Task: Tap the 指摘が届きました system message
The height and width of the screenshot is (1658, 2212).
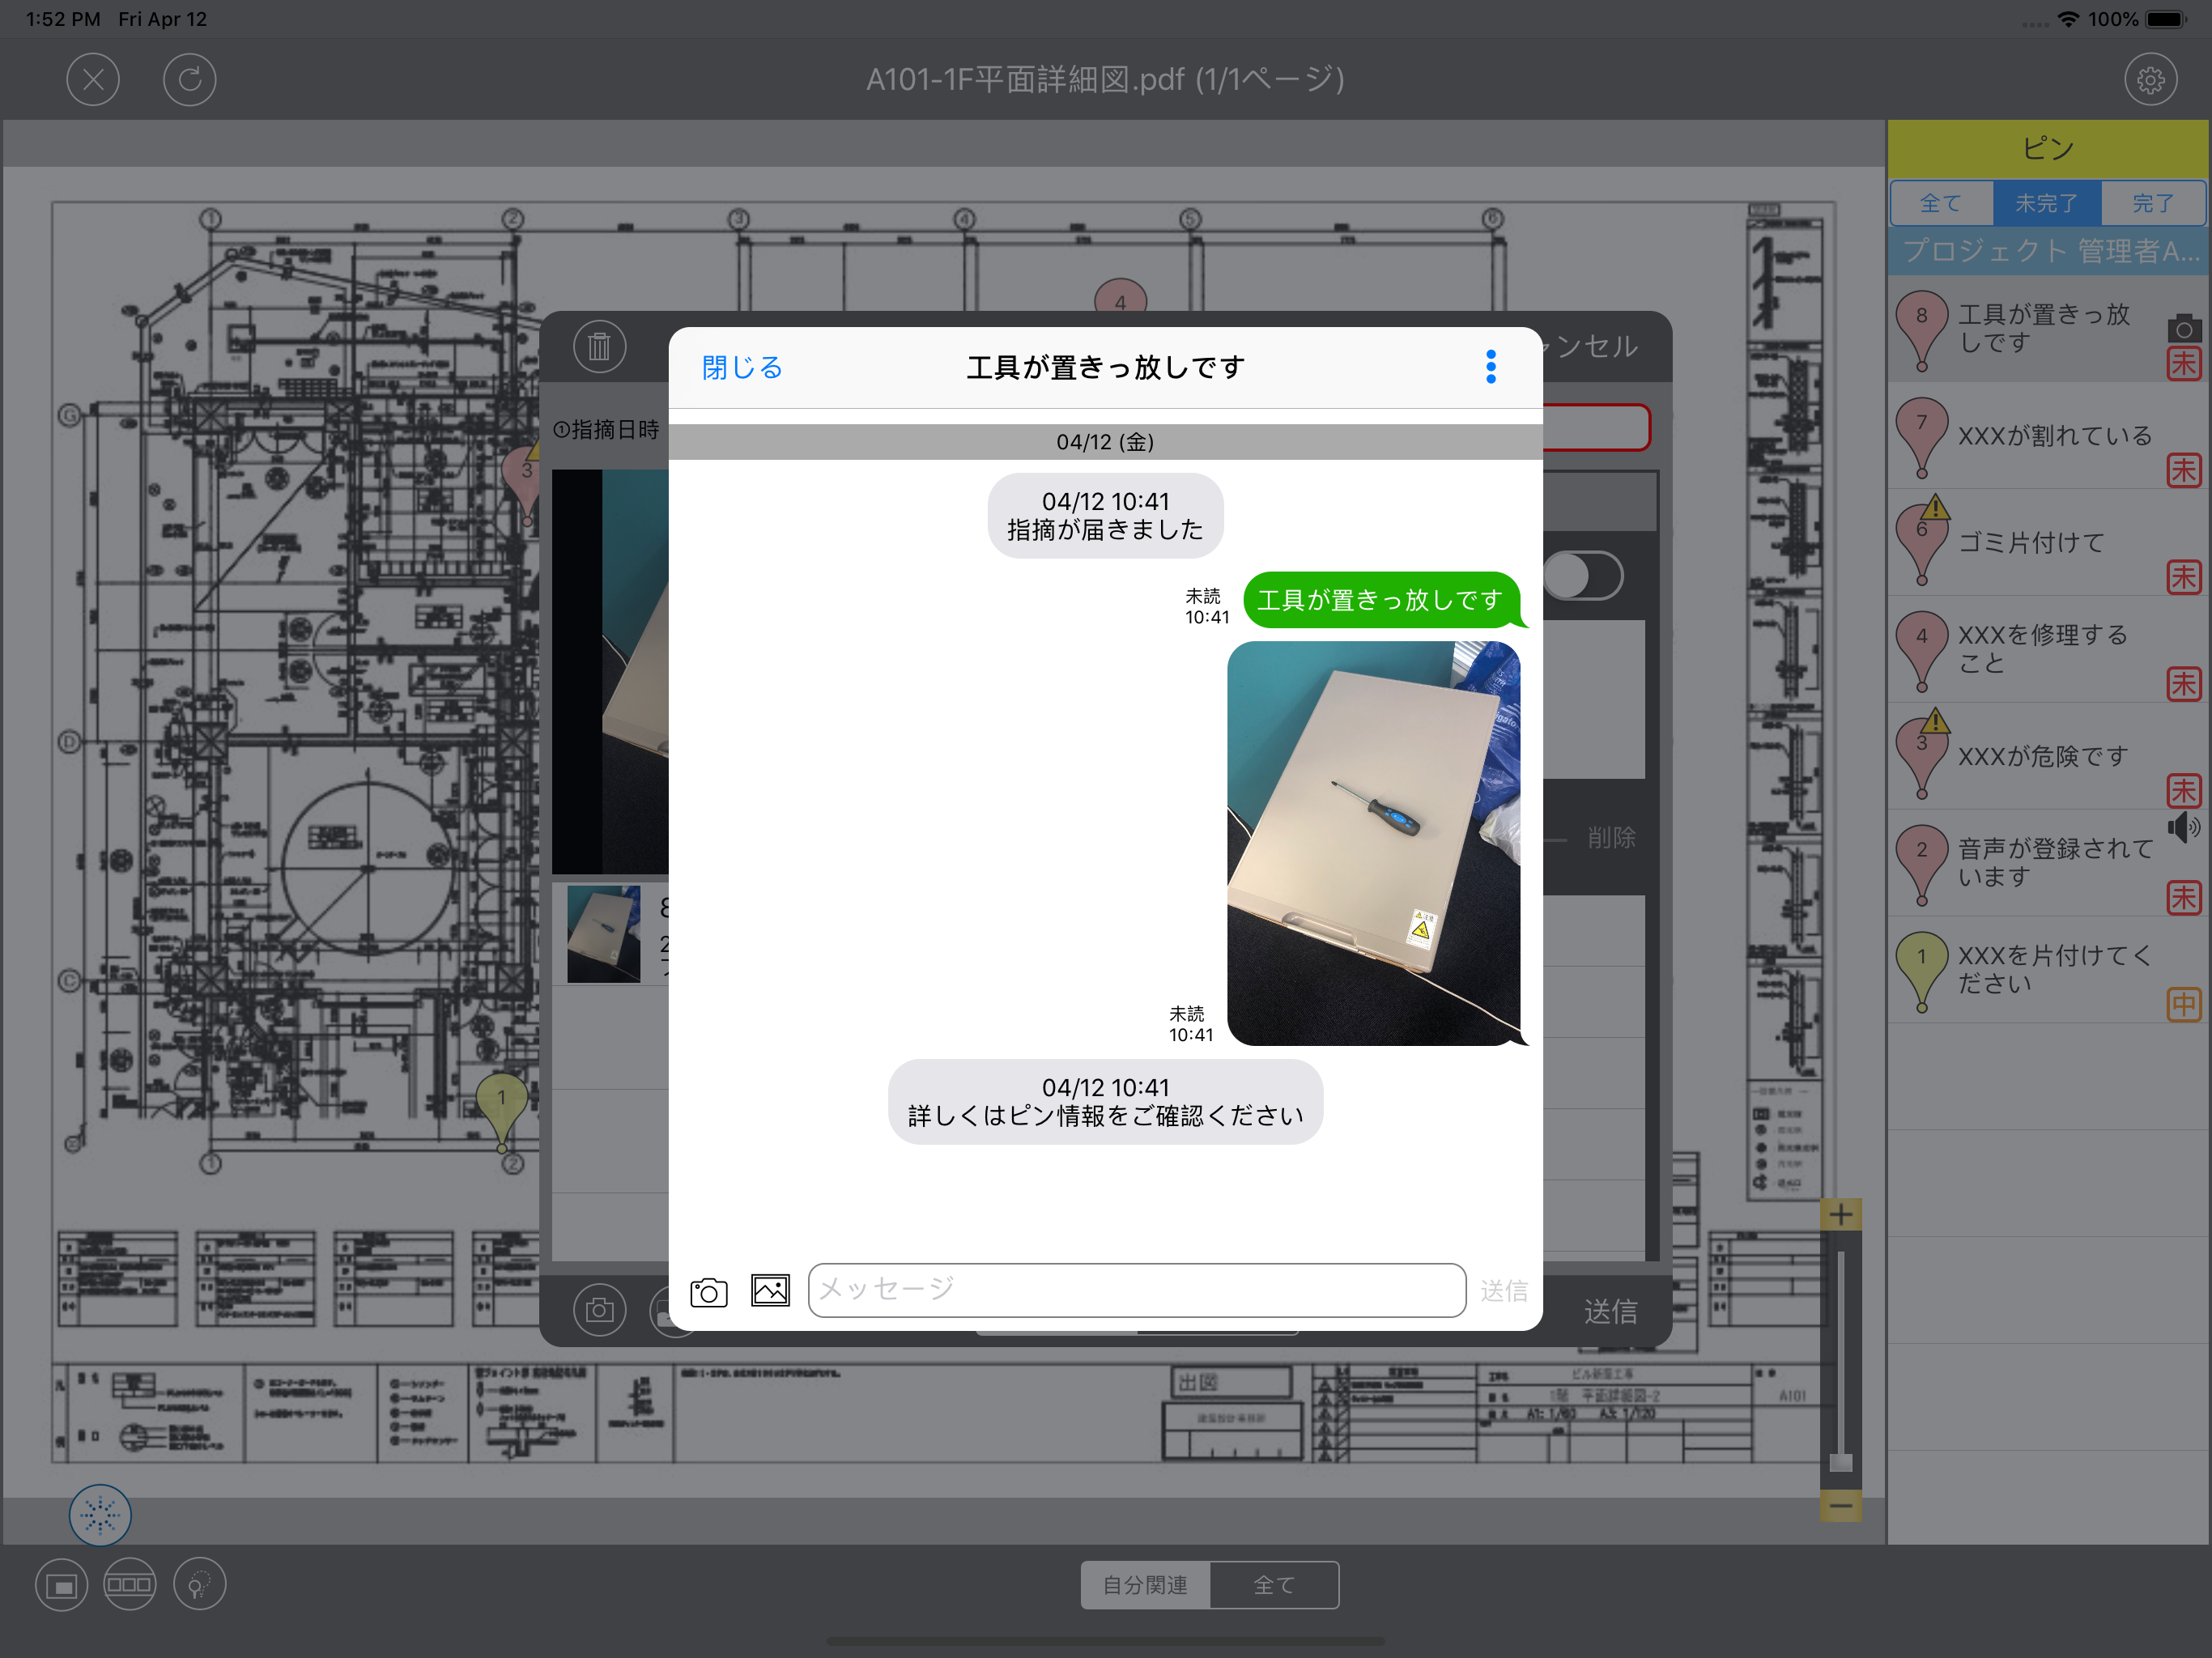Action: point(1105,515)
